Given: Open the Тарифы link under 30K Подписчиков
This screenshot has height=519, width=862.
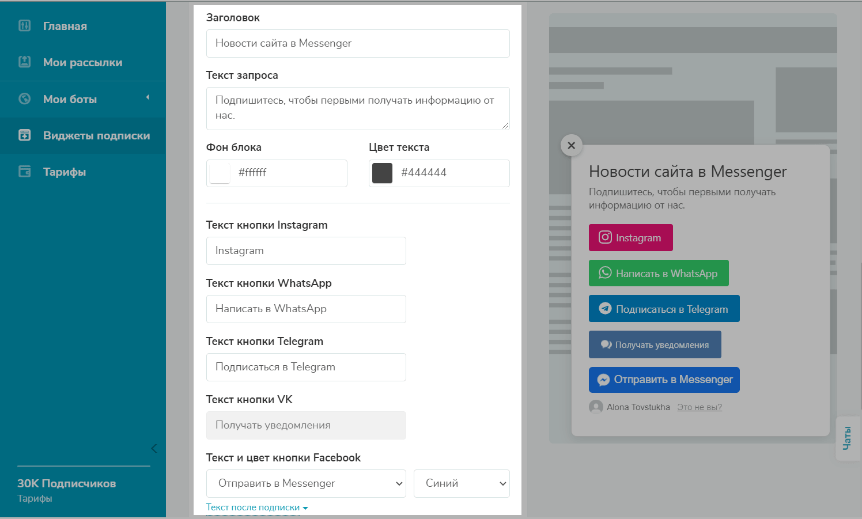Looking at the screenshot, I should click(35, 498).
